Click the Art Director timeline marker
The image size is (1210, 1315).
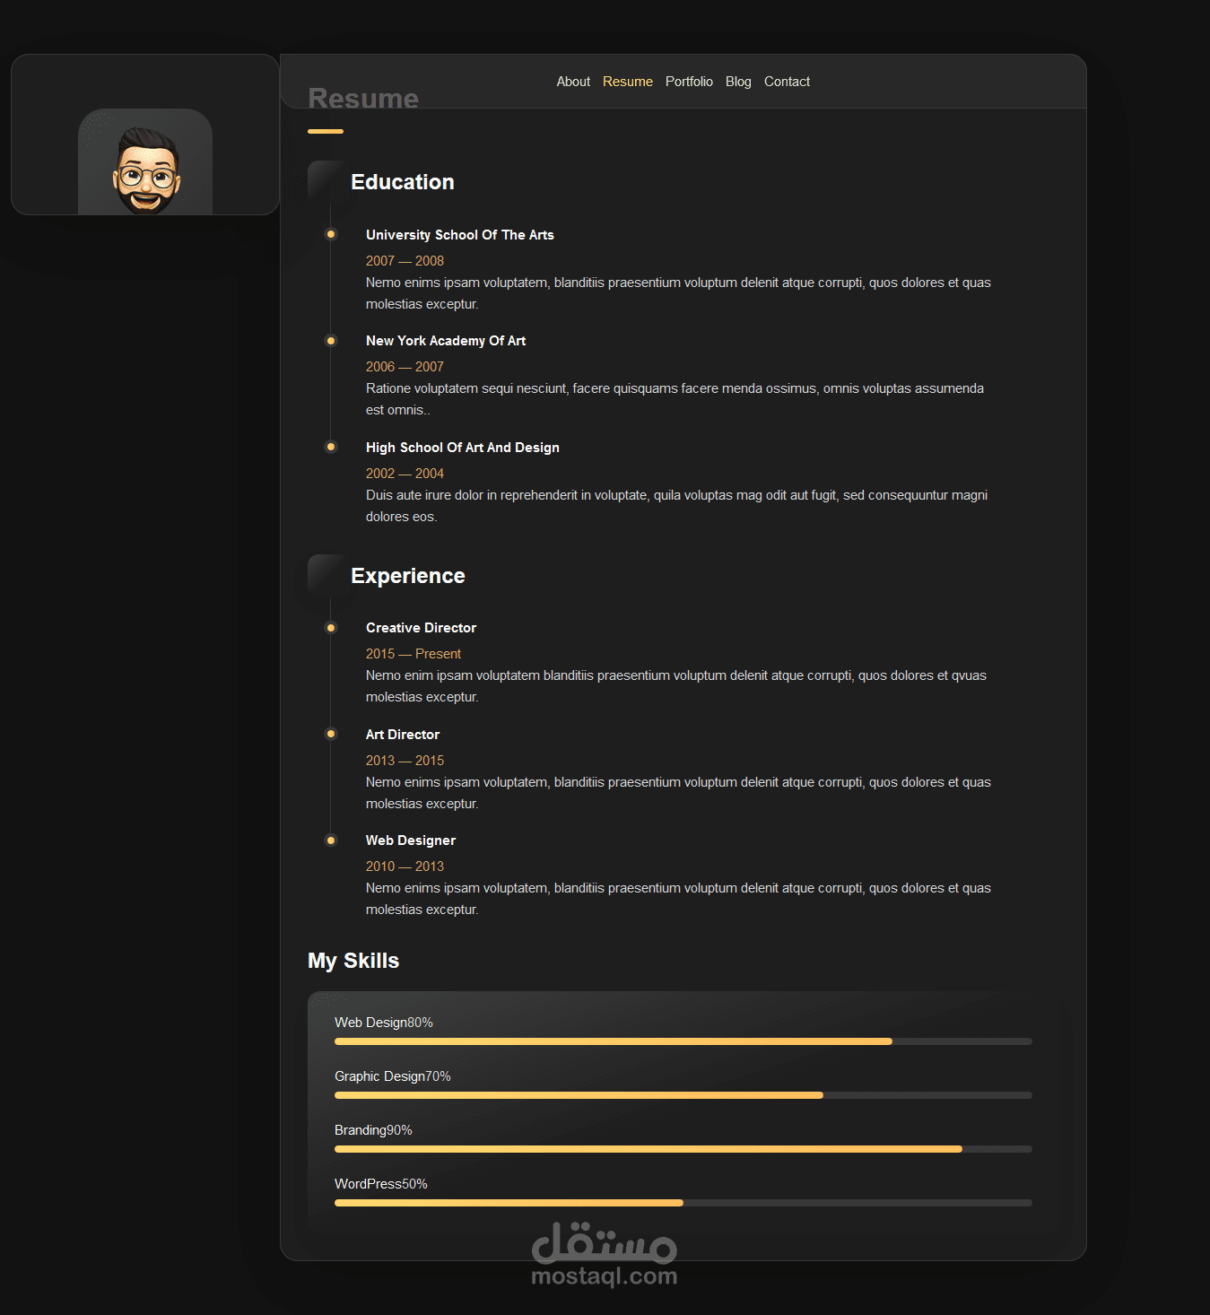(x=331, y=734)
